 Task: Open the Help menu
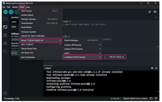click(28, 7)
